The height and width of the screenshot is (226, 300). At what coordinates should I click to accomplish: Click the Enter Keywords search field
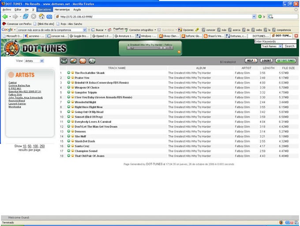coord(275,41)
